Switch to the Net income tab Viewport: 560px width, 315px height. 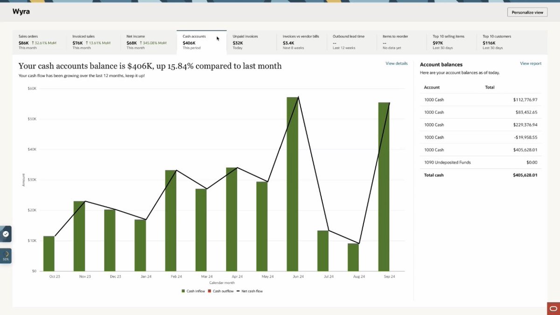[x=148, y=42]
